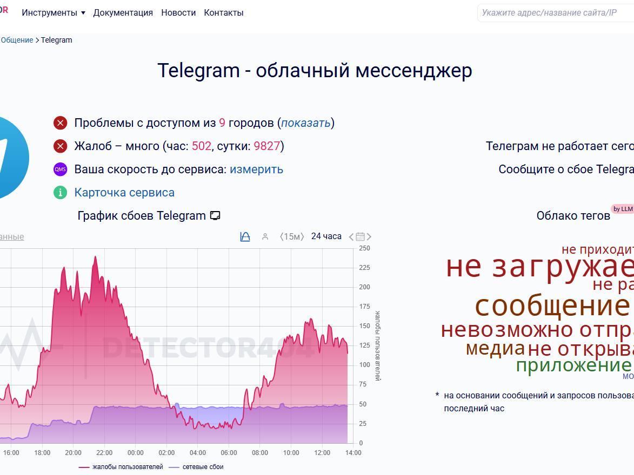Select the 24 часа time range
This screenshot has height=475, width=634.
326,236
